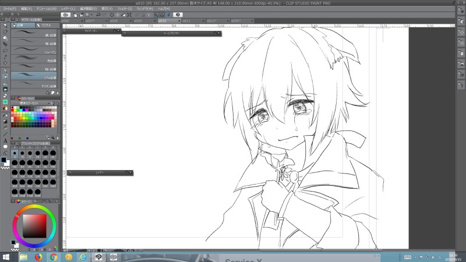466x262 pixels.
Task: Close the a009 canvas tab
Action: [155, 21]
